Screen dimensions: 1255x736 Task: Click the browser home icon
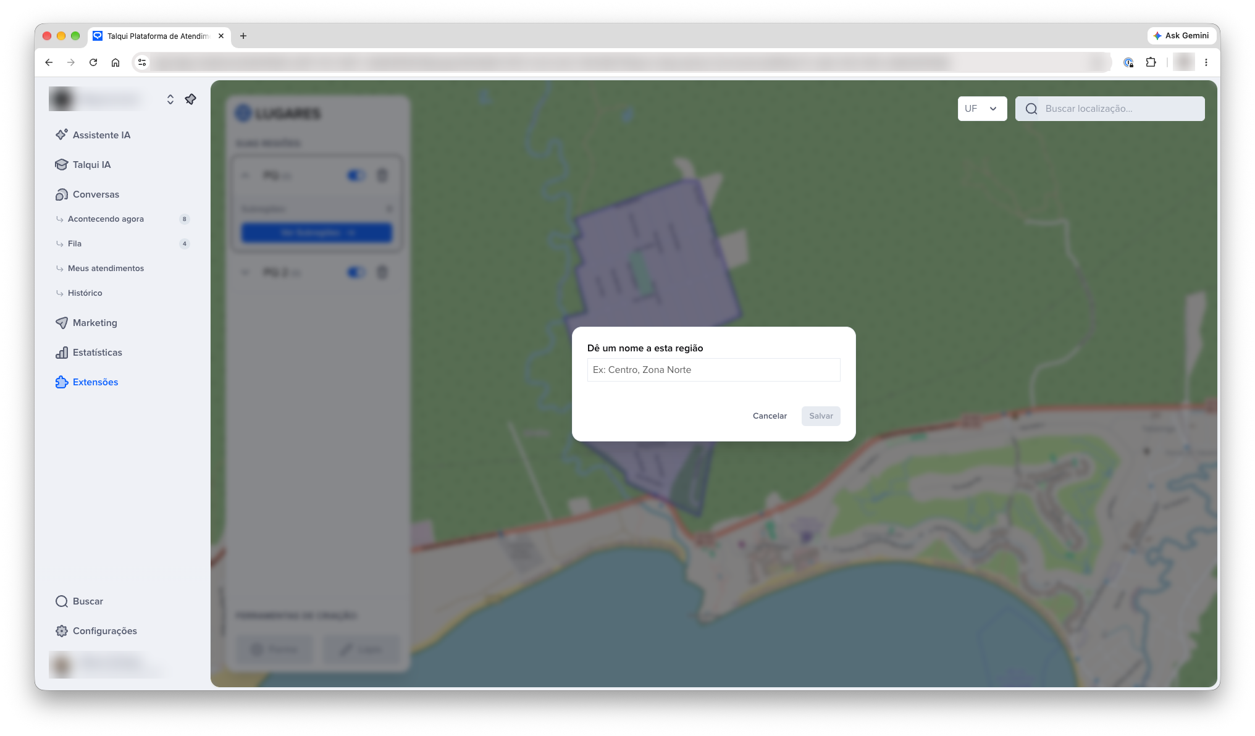(x=115, y=62)
